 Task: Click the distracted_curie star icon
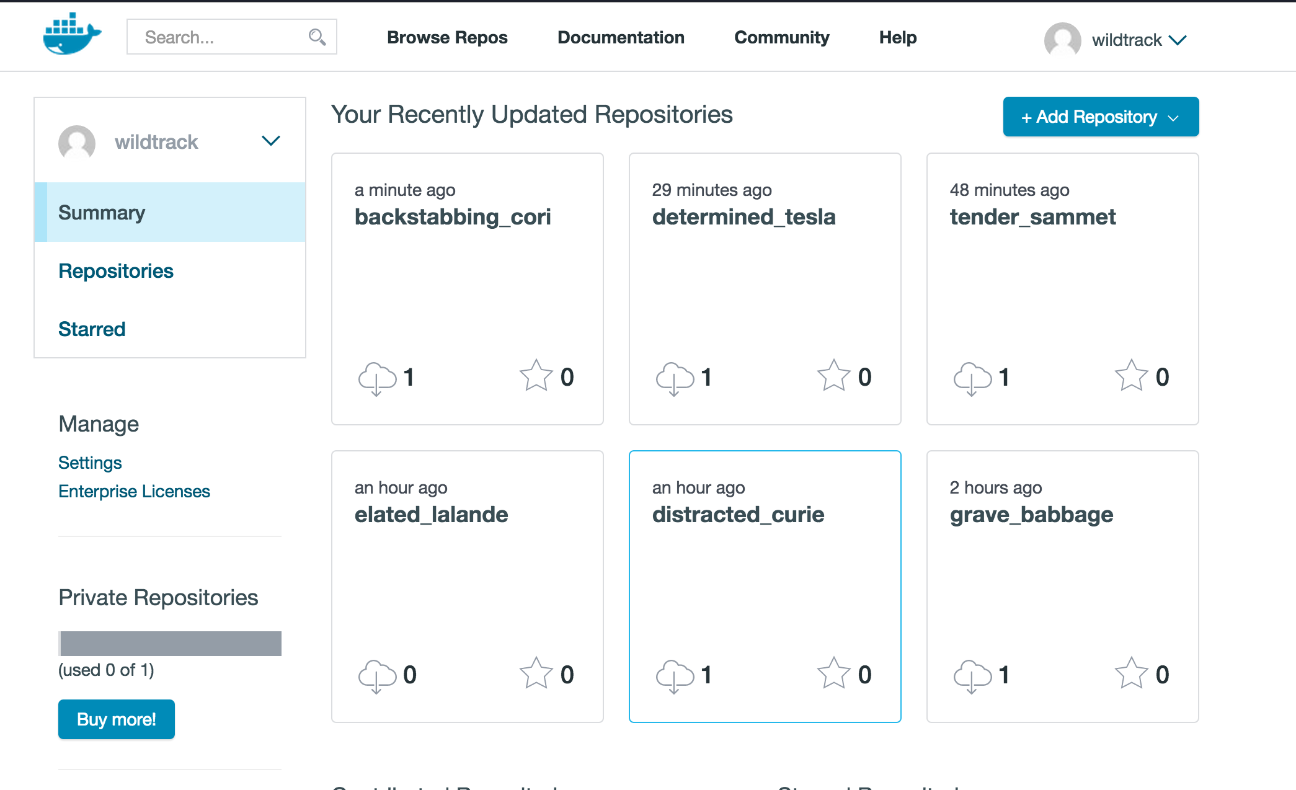[833, 673]
